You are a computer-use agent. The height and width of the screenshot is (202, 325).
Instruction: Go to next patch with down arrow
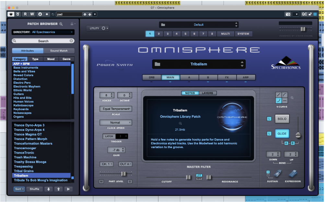(x=48, y=189)
